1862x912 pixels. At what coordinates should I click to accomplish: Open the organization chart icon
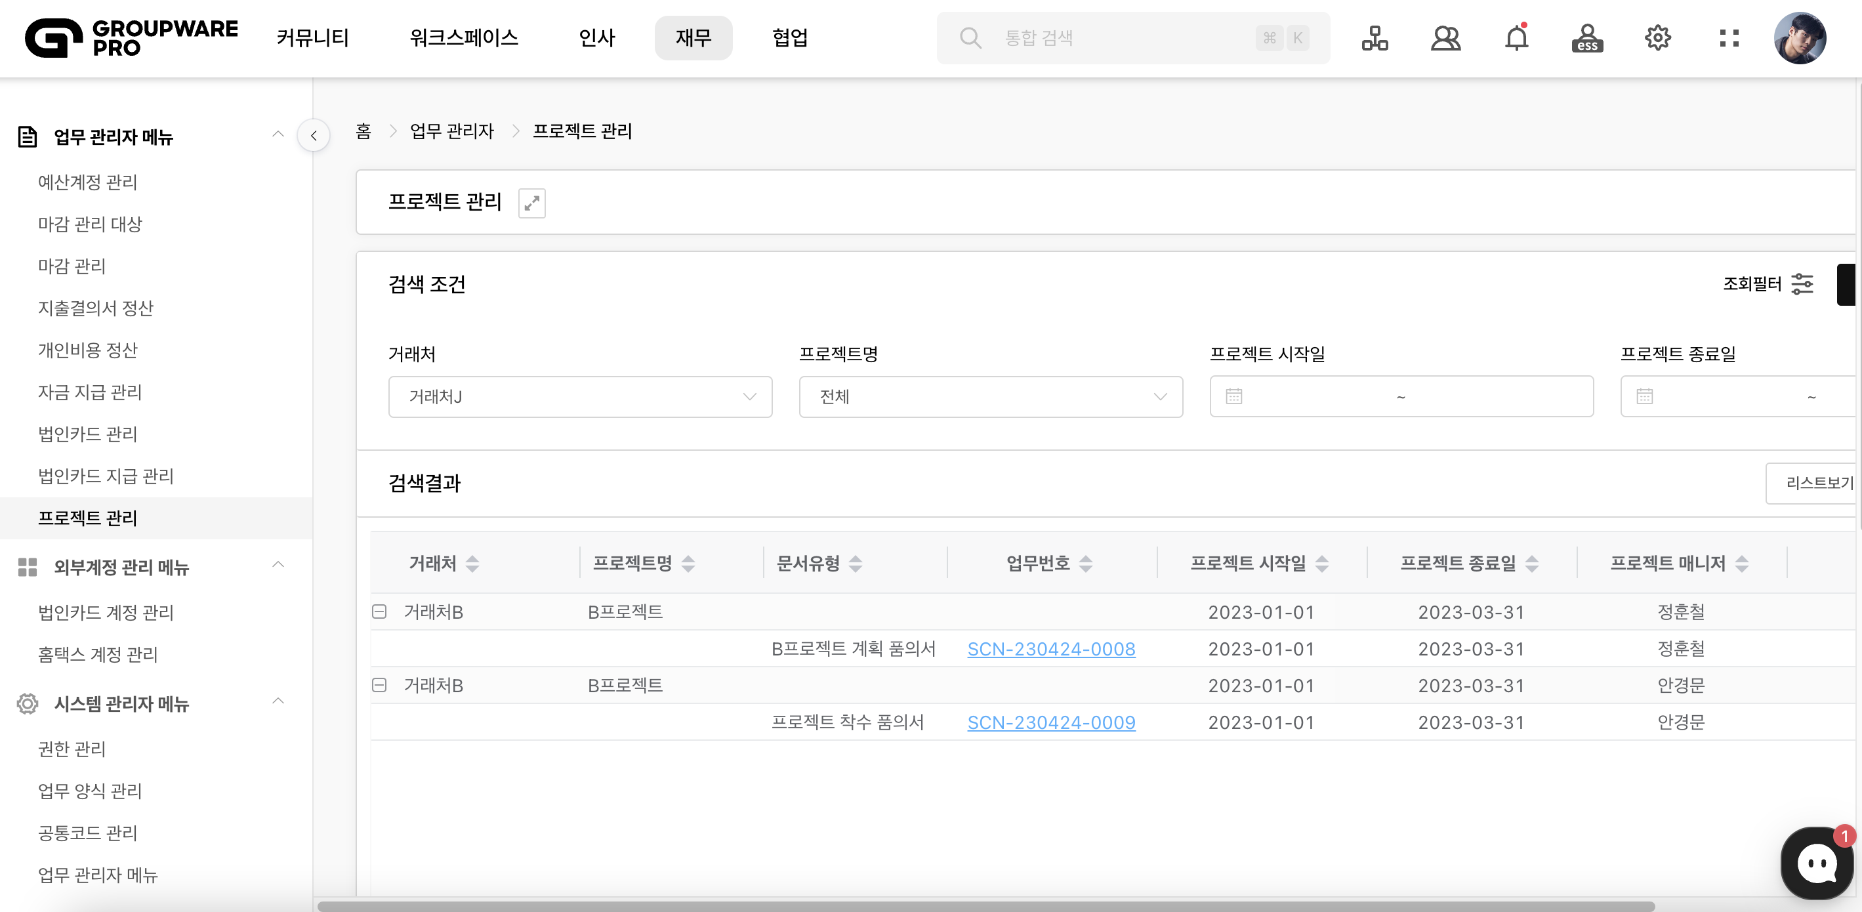(x=1374, y=37)
